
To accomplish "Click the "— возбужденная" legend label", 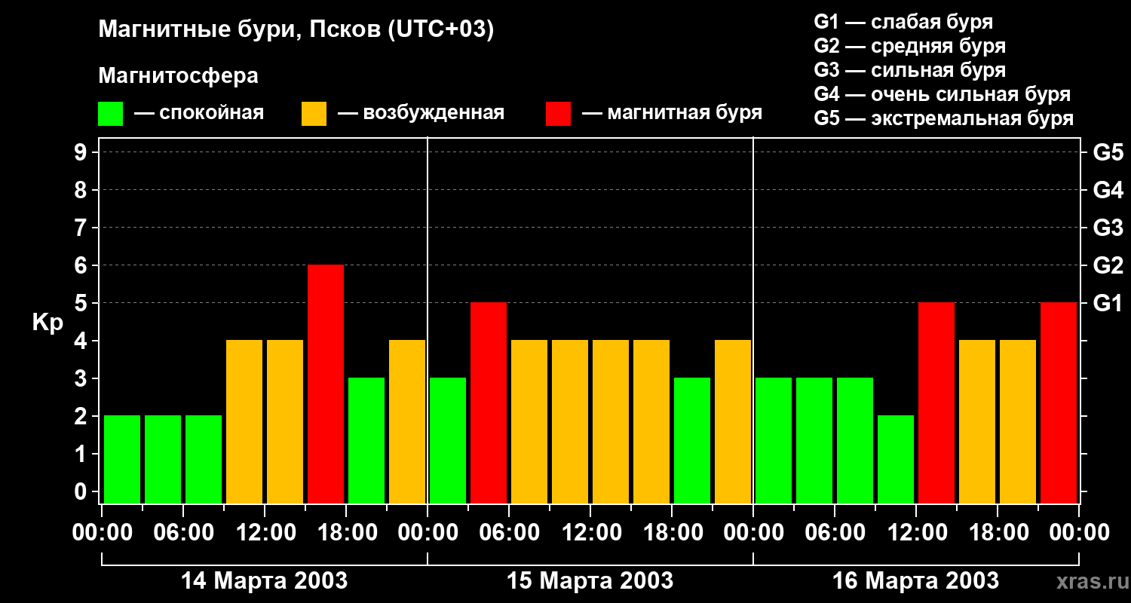I will (x=421, y=113).
